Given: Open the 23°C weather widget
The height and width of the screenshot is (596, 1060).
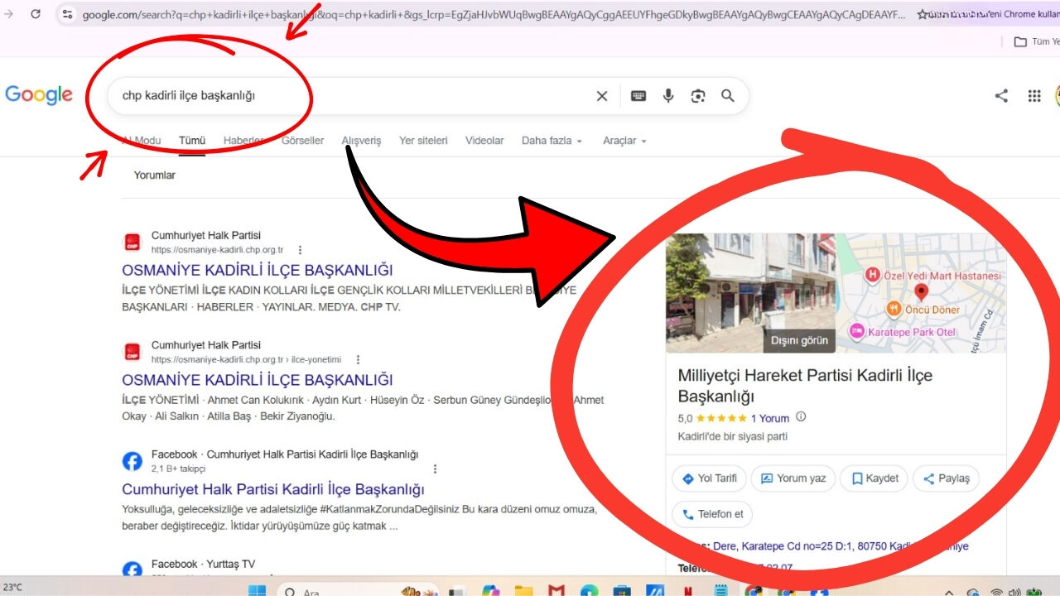Looking at the screenshot, I should (12, 587).
